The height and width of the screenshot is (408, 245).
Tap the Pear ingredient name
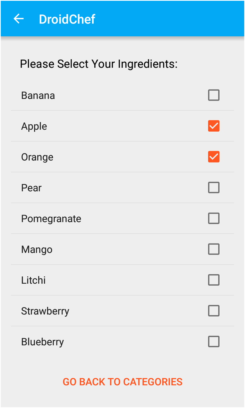(31, 188)
